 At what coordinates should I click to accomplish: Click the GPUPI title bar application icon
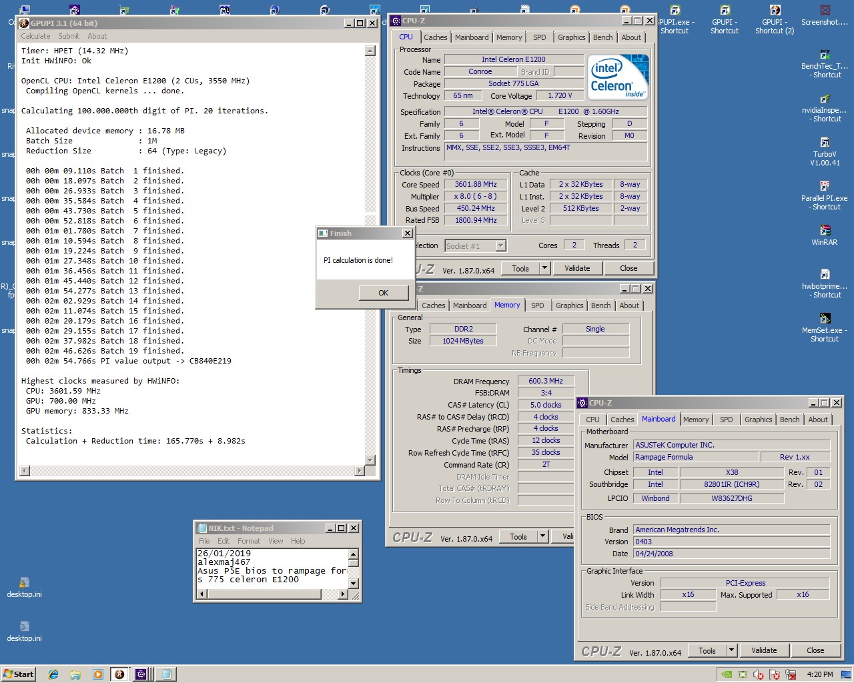coord(24,23)
